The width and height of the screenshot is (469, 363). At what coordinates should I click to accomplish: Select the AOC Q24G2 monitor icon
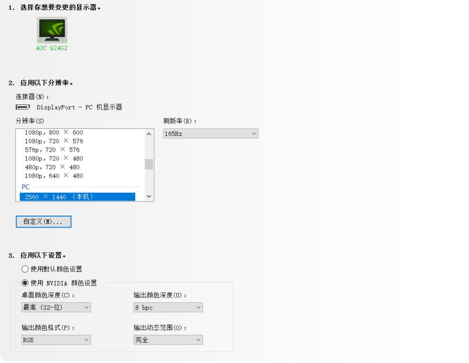[52, 31]
